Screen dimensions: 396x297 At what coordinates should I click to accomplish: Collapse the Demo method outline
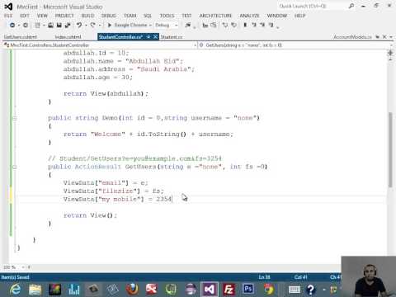tap(15, 118)
